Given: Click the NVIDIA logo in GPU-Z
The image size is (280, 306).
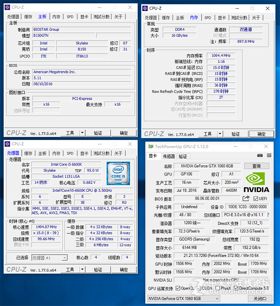Looking at the screenshot, I should (256, 182).
